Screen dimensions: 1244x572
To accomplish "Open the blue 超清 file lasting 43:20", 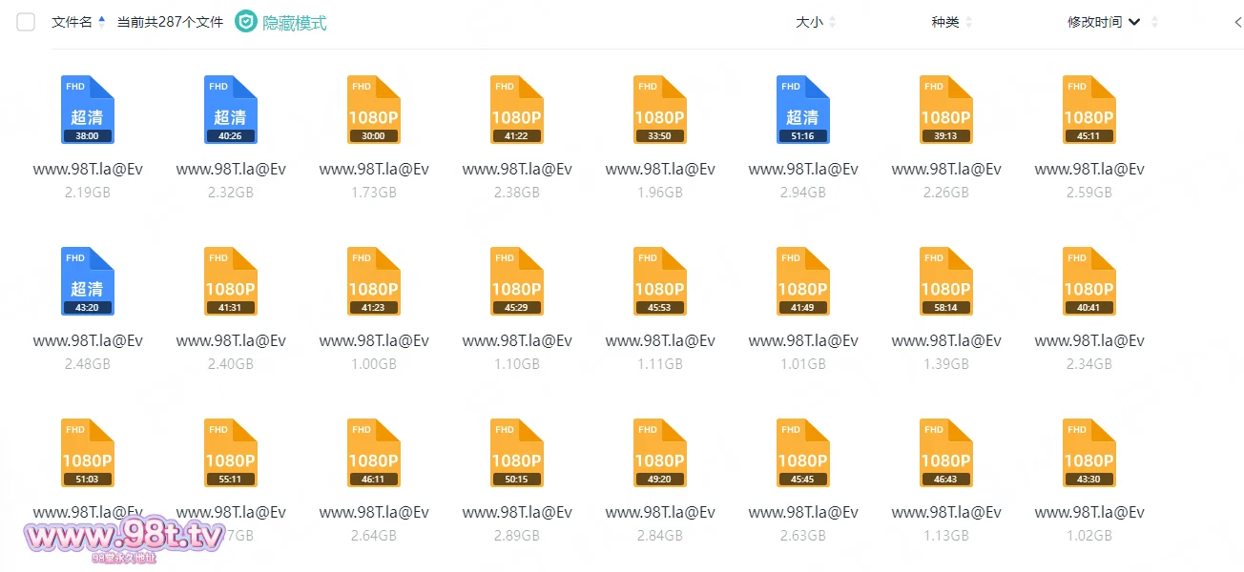I will [88, 281].
